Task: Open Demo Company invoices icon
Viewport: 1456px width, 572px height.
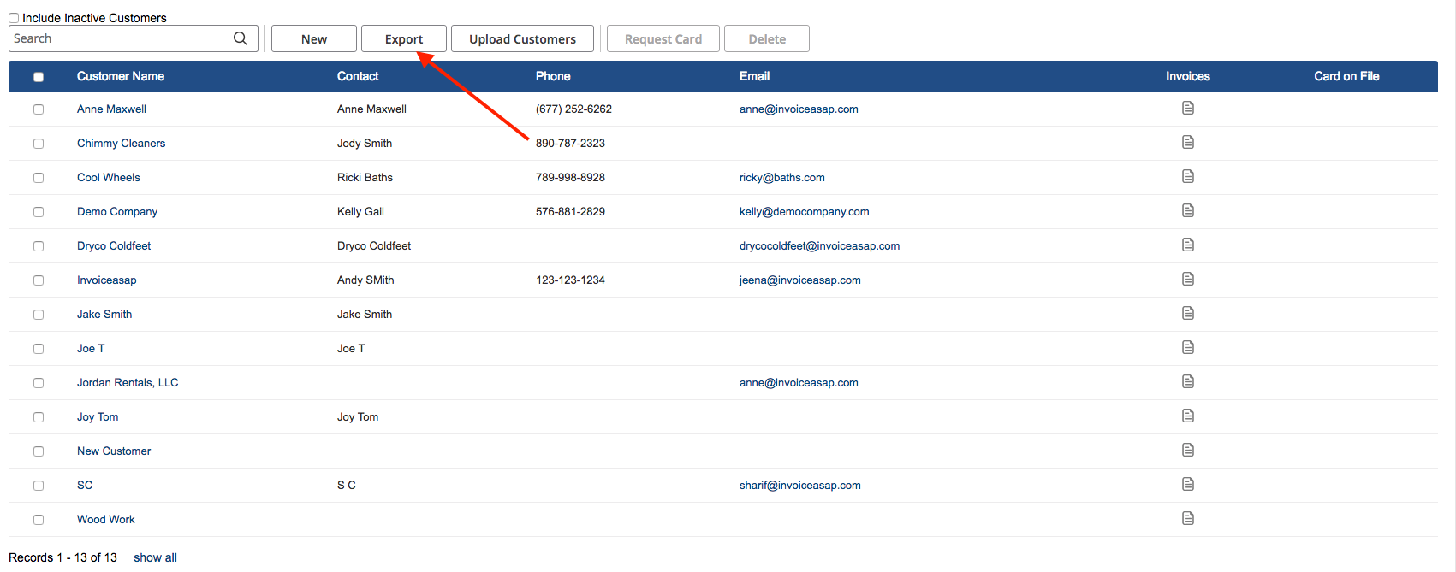Action: coord(1188,210)
